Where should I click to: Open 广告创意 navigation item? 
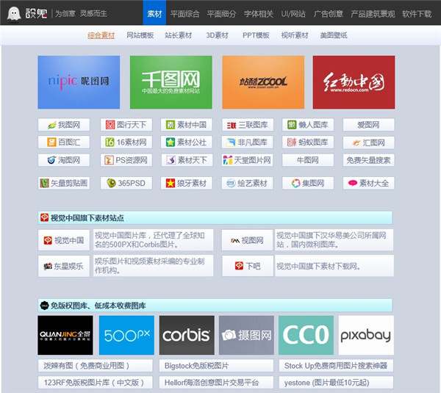click(x=329, y=14)
